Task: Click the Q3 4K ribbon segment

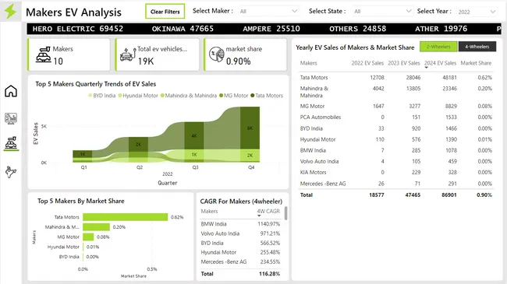Action: pos(194,135)
